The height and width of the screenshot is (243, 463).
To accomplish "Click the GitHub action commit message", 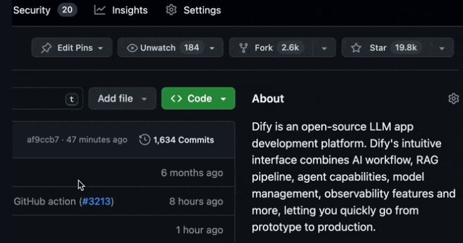I will (45, 202).
